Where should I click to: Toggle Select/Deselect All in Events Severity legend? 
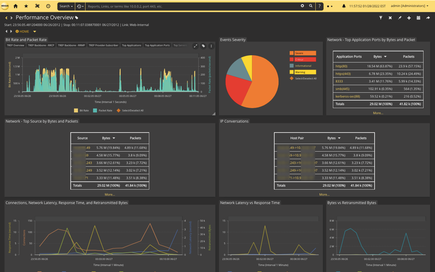coord(303,78)
